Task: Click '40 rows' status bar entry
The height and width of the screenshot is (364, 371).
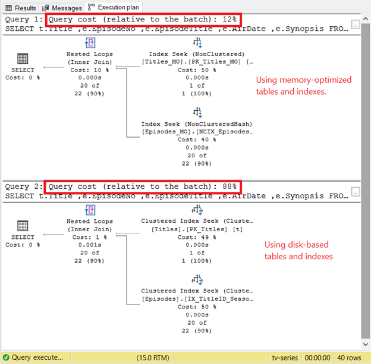Action: (349, 357)
